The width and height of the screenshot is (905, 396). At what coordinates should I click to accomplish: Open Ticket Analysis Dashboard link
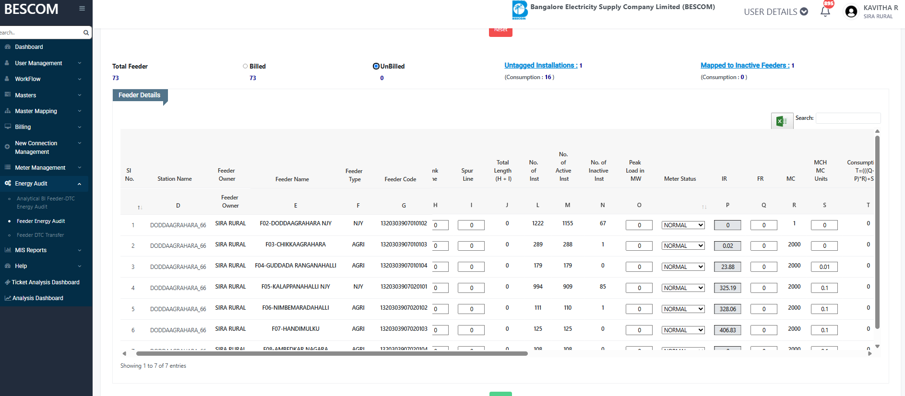coord(46,282)
